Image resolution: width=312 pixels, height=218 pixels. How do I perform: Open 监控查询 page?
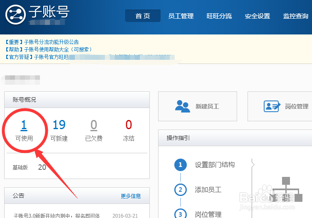click(296, 16)
